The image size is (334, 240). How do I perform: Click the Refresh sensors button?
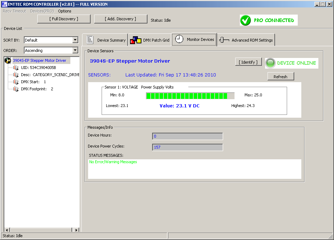click(280, 77)
